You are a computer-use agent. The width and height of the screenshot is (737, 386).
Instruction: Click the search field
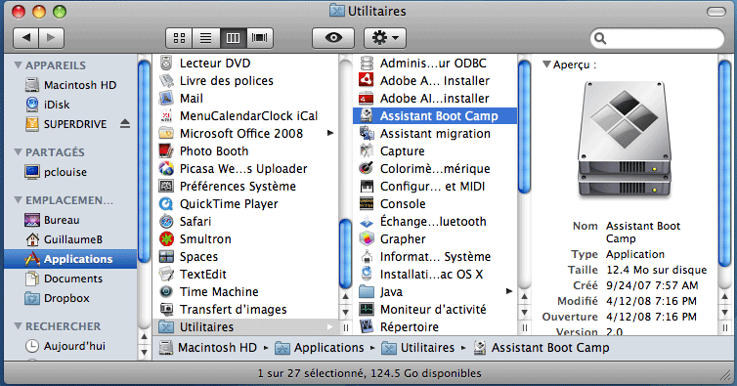click(657, 38)
